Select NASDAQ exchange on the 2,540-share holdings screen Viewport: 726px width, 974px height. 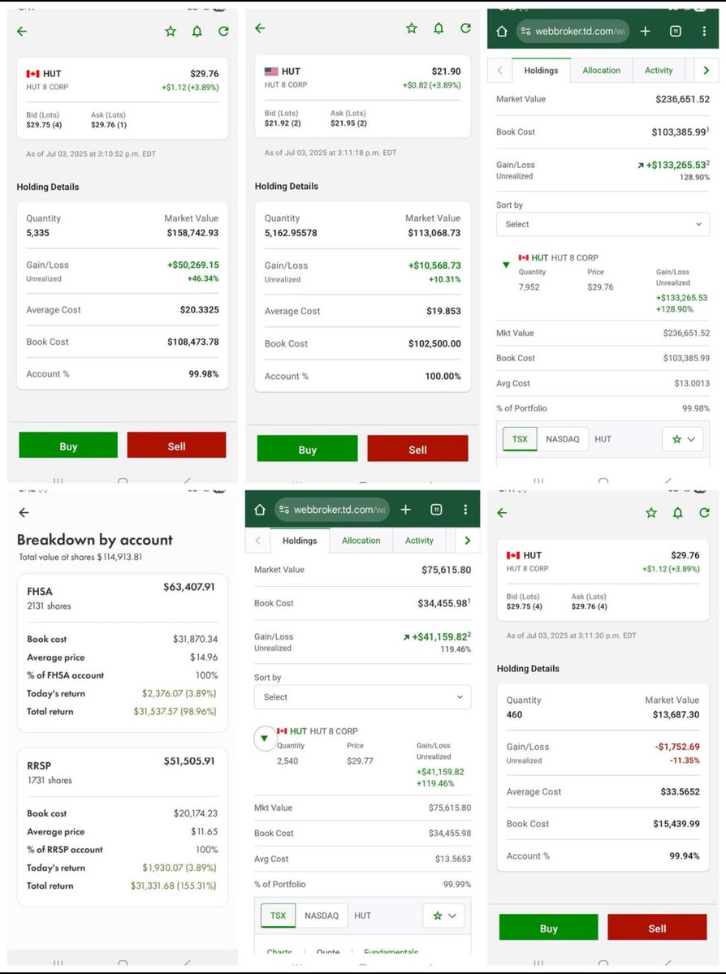(x=322, y=916)
